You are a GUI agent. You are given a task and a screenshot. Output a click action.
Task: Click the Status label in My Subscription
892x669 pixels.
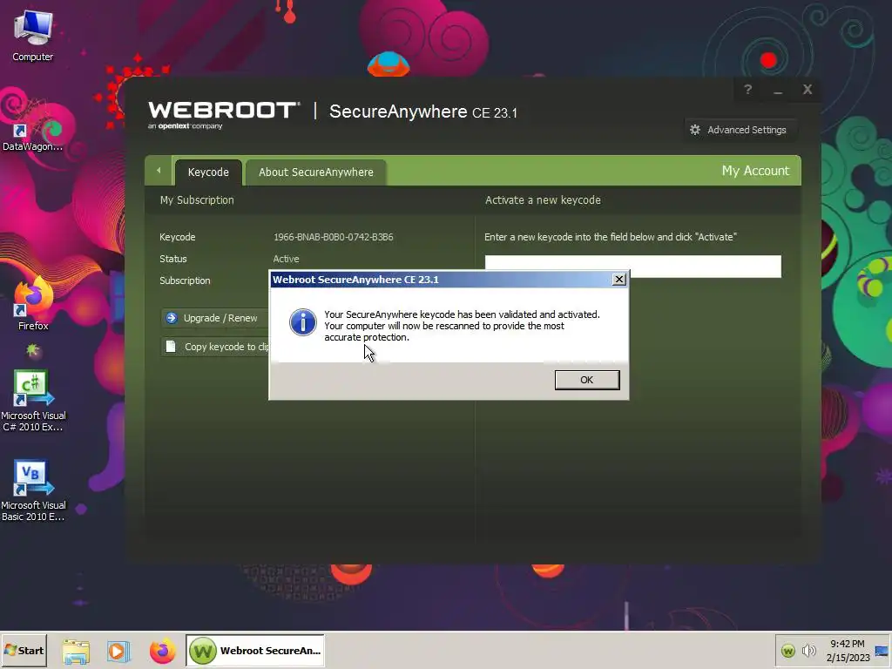173,259
